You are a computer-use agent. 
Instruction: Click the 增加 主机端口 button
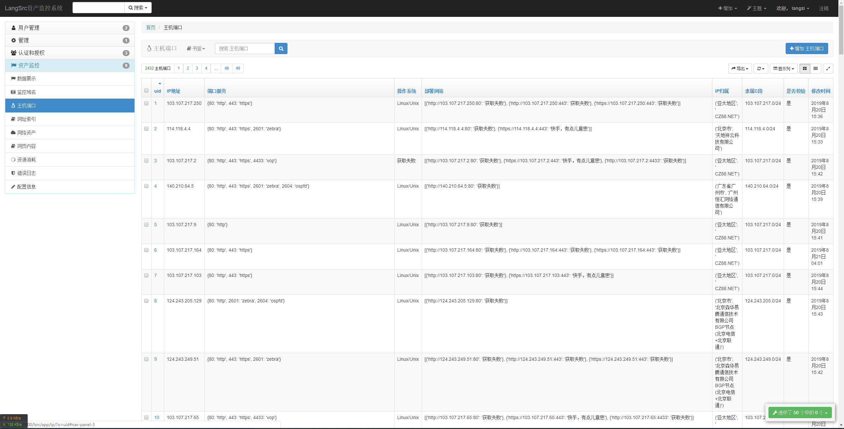[x=806, y=48]
